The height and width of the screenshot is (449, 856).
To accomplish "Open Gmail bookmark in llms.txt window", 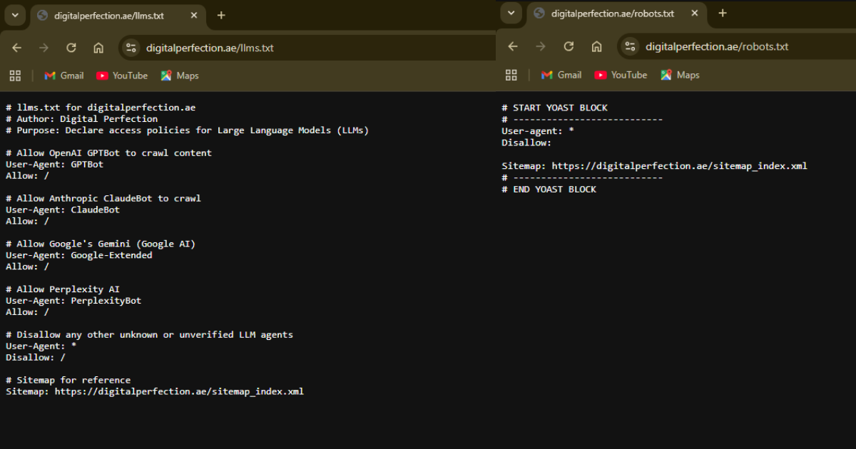I will (x=64, y=76).
